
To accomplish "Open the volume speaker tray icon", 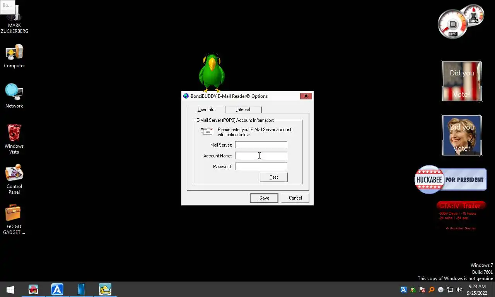I will click(459, 290).
